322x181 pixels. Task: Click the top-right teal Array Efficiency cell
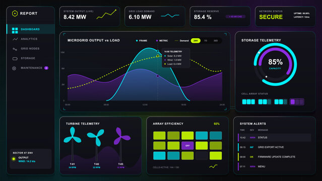coord(216,135)
